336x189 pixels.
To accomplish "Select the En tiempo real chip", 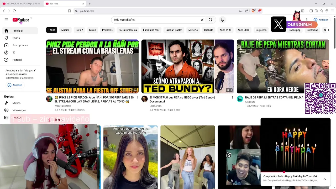I will [151, 30].
